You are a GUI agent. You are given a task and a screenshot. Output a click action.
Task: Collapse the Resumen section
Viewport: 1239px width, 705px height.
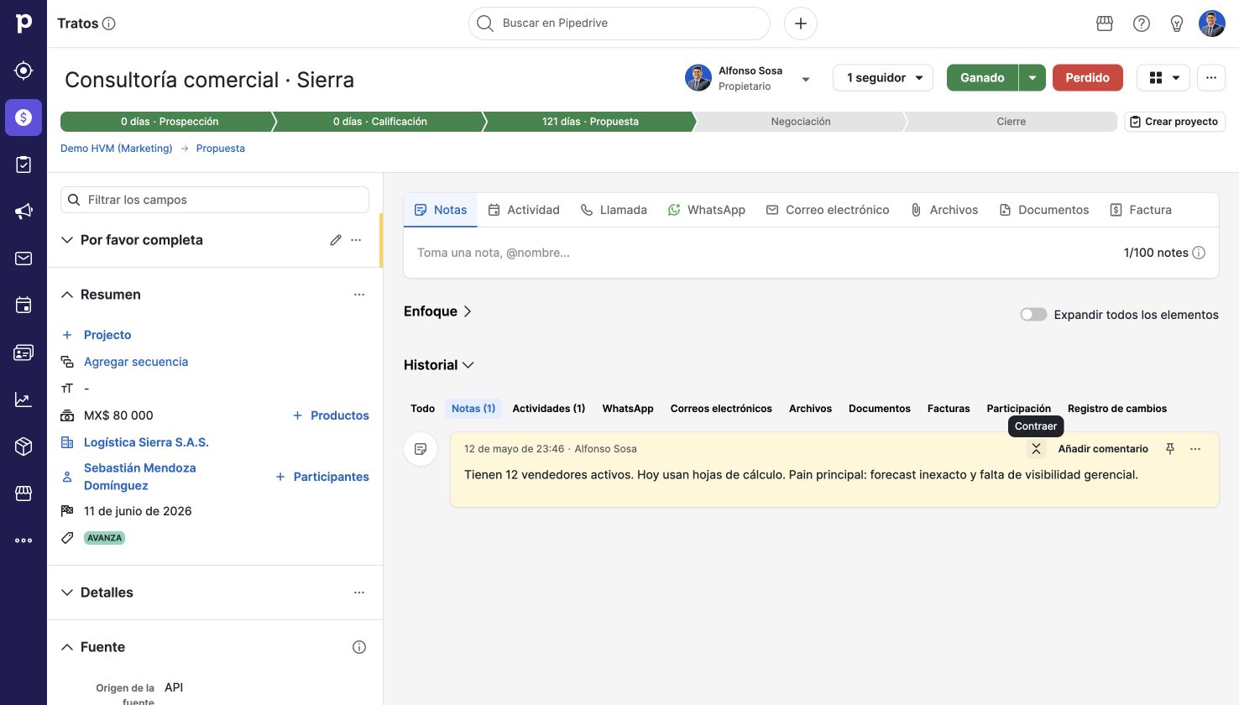[67, 295]
